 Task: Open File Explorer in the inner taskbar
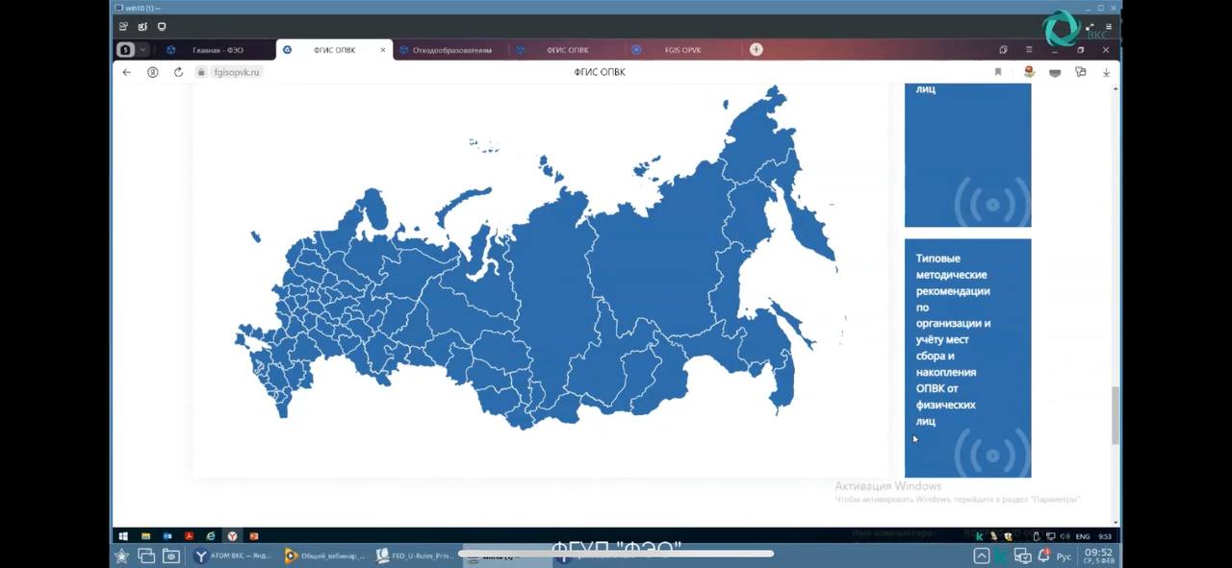click(146, 536)
